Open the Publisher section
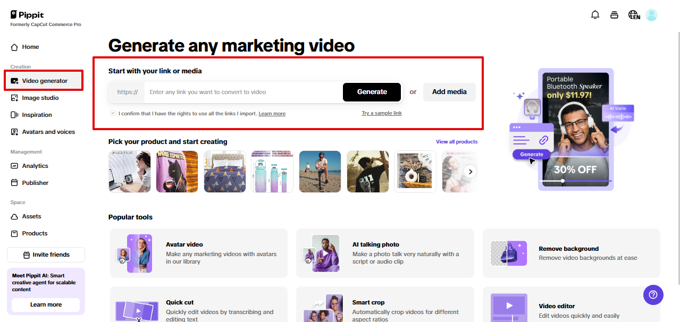680x322 pixels. pyautogui.click(x=35, y=183)
